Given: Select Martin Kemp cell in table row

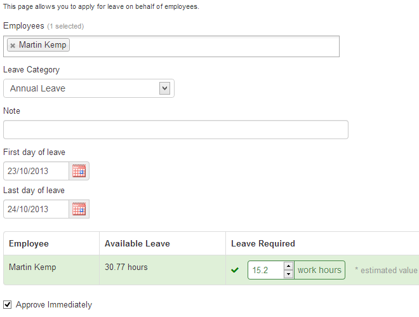Looking at the screenshot, I should (32, 267).
